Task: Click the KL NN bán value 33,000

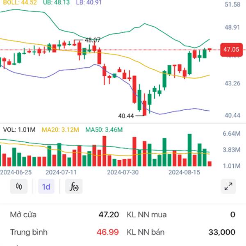Action: (x=222, y=232)
